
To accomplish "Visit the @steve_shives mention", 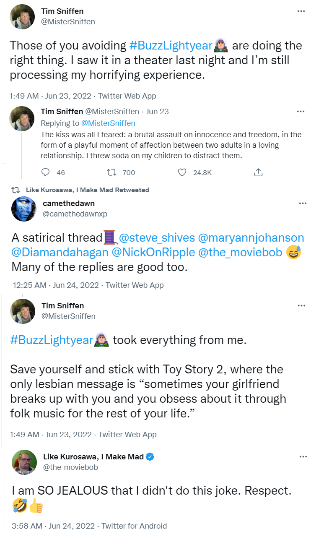I will click(x=157, y=238).
